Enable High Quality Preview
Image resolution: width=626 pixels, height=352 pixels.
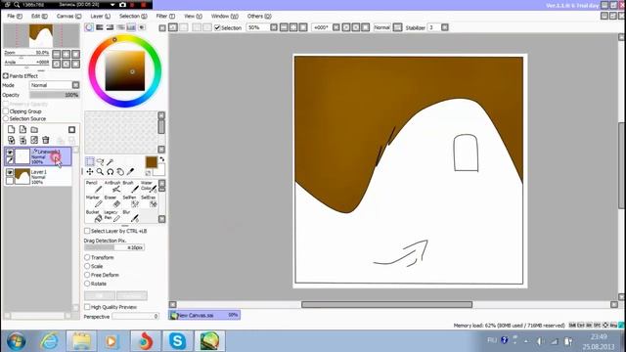pos(87,307)
